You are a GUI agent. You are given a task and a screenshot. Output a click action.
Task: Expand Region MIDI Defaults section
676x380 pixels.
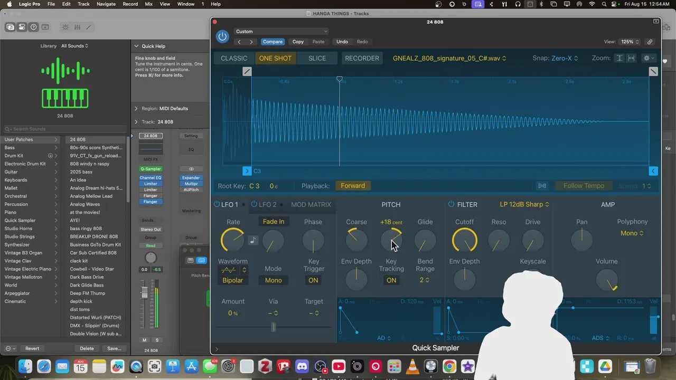tap(136, 109)
